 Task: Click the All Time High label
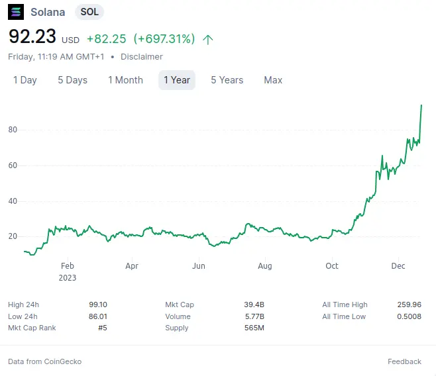[345, 305]
